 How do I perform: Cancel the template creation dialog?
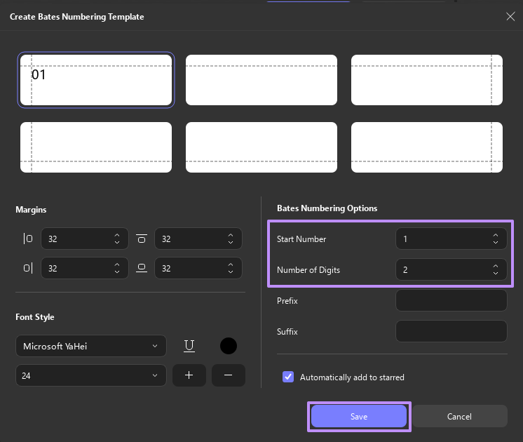[459, 416]
